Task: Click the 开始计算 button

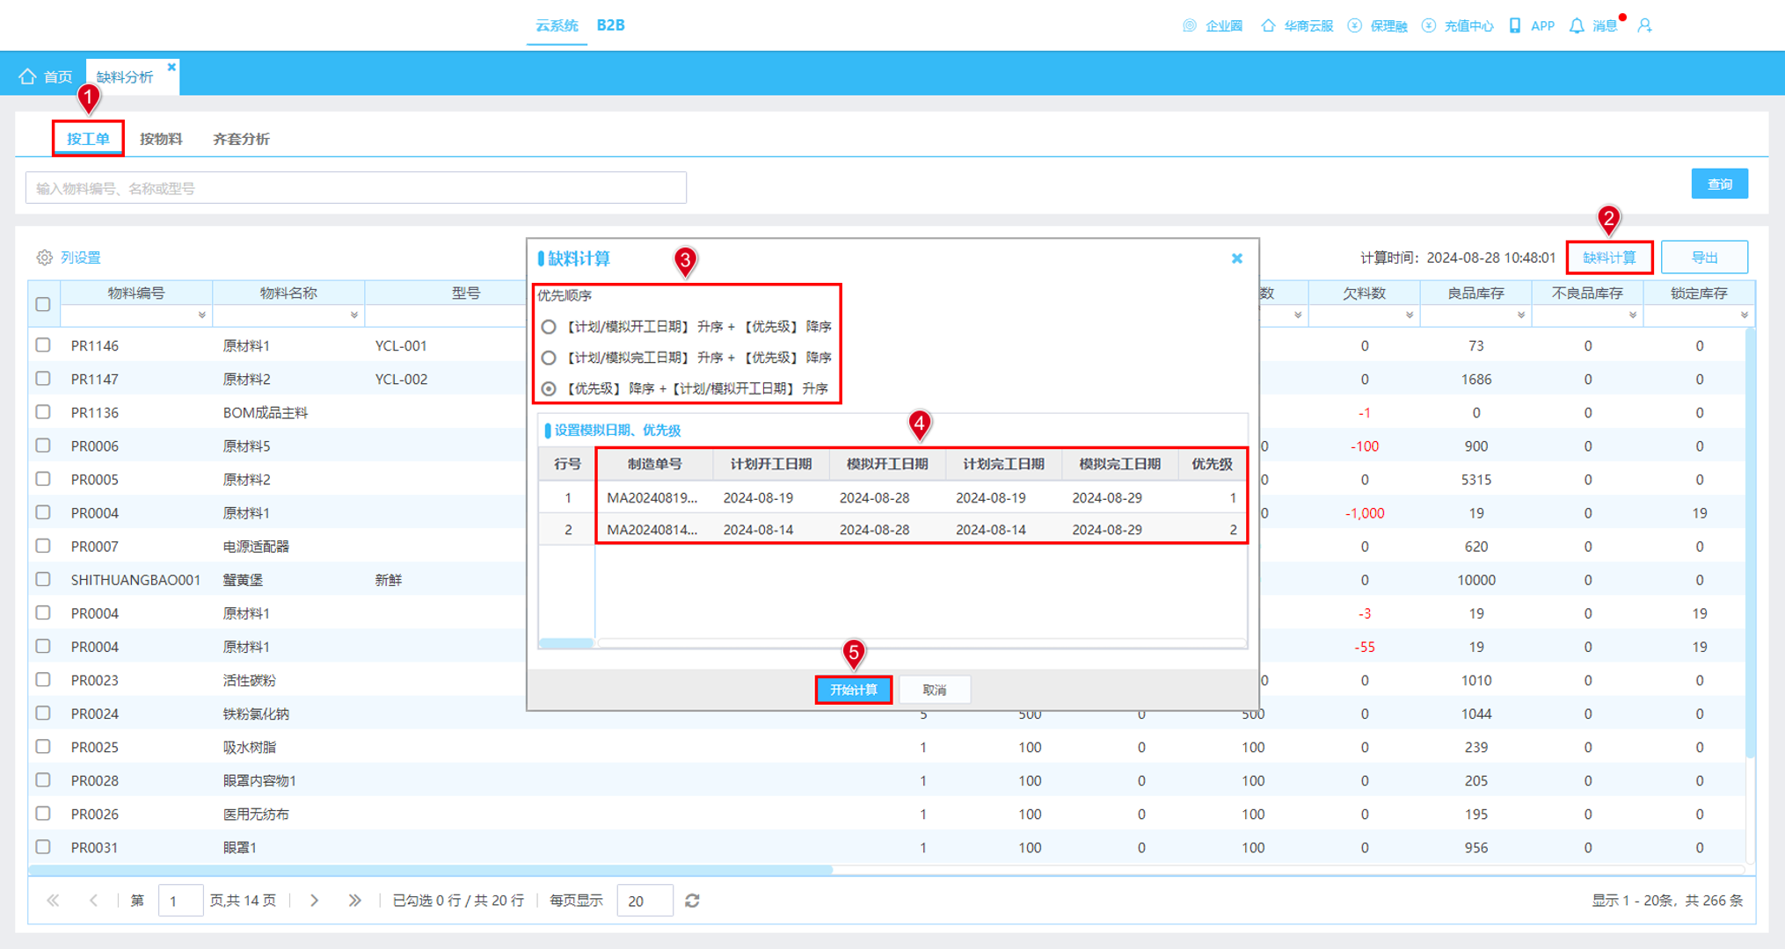Action: click(x=854, y=690)
